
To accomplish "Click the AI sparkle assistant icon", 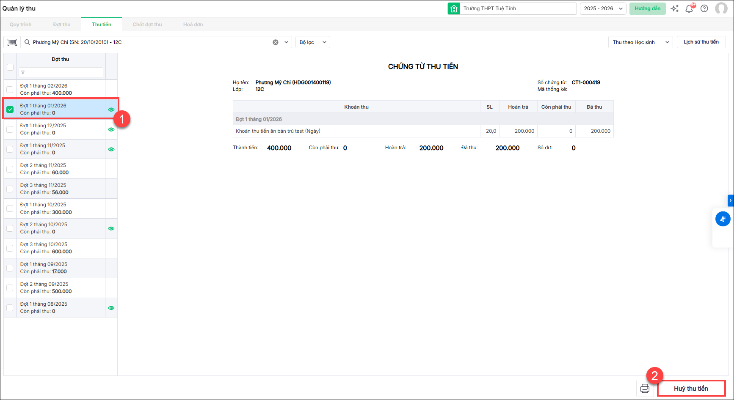I will point(675,8).
